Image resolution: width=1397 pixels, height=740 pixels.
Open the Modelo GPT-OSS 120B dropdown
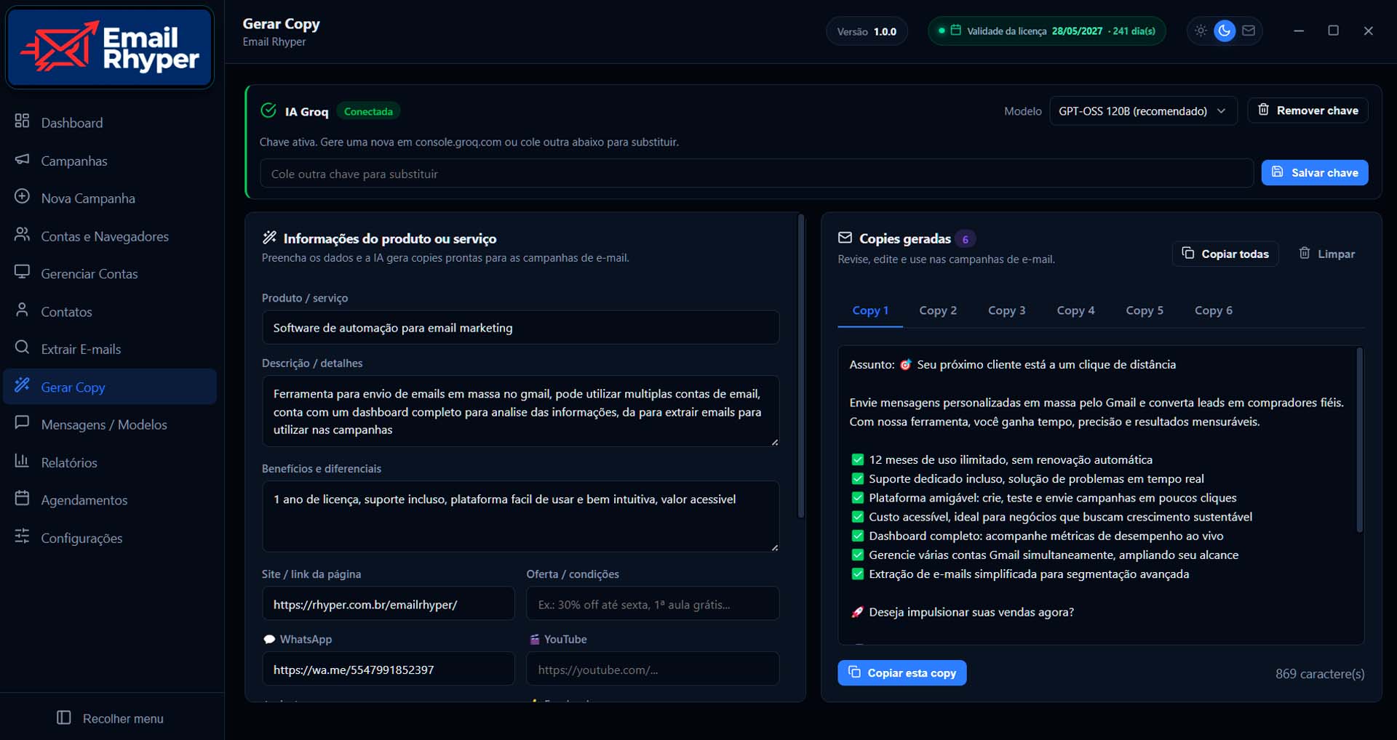pyautogui.click(x=1143, y=110)
